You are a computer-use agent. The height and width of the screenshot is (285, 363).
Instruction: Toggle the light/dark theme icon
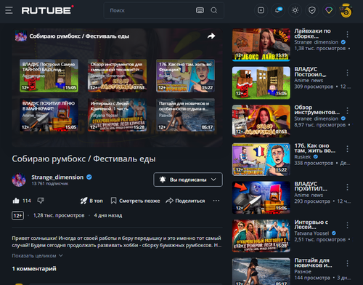(x=295, y=10)
